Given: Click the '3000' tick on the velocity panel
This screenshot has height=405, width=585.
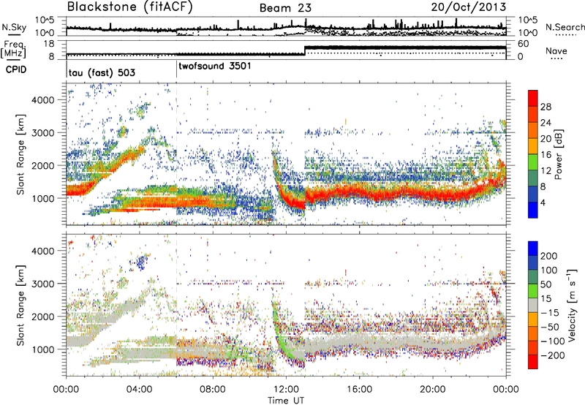Looking at the screenshot, I should (42, 284).
